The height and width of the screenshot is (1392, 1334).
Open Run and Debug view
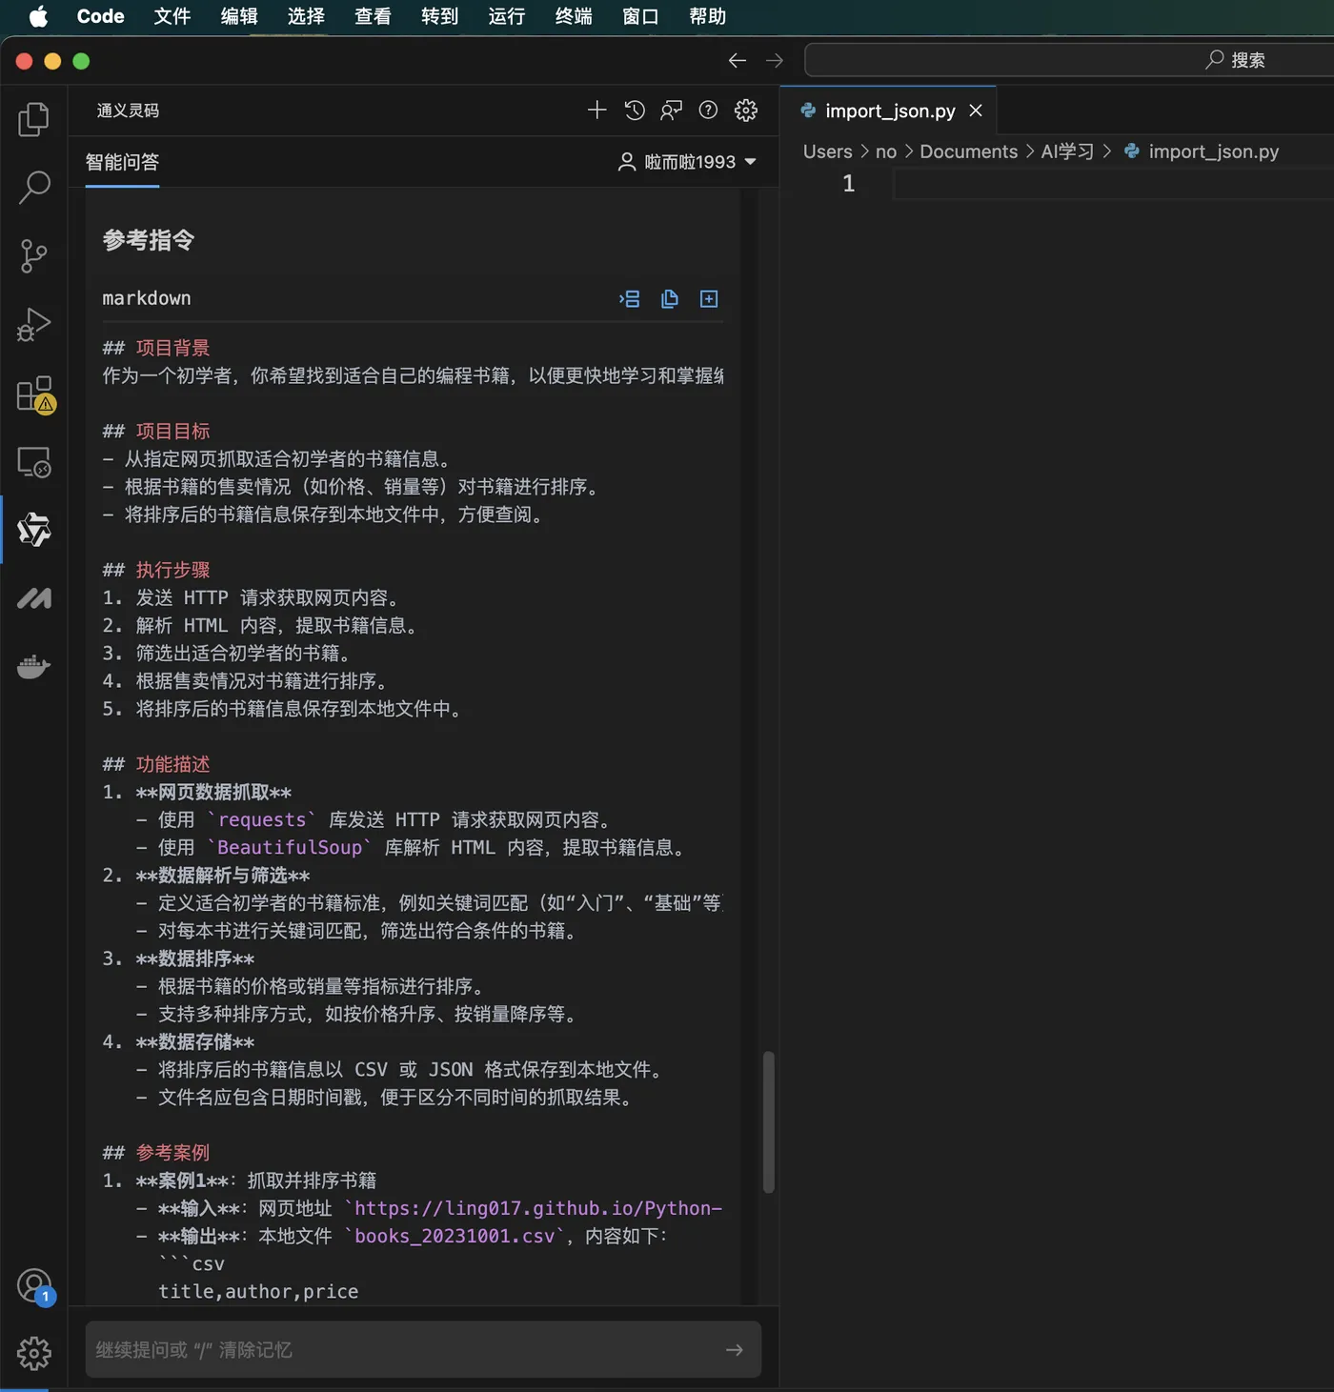[34, 325]
